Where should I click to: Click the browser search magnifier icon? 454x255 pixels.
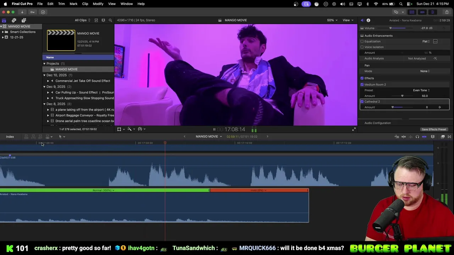(x=110, y=20)
